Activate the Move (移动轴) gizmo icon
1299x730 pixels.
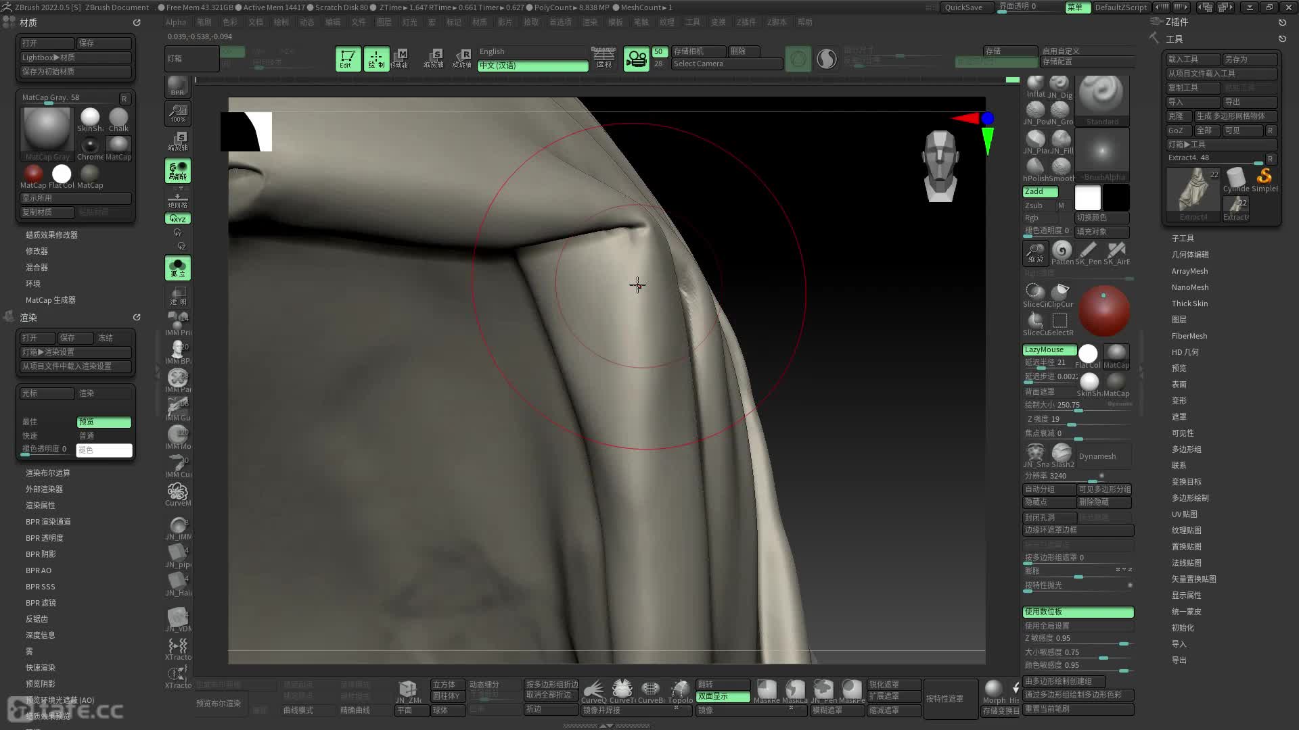(401, 59)
